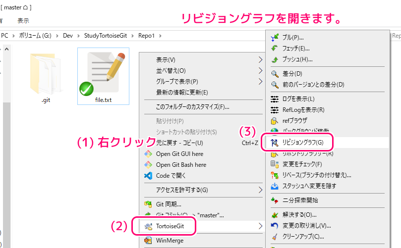
Task: Click the bisect start icon beside 二分探索開始
Action: (x=275, y=200)
